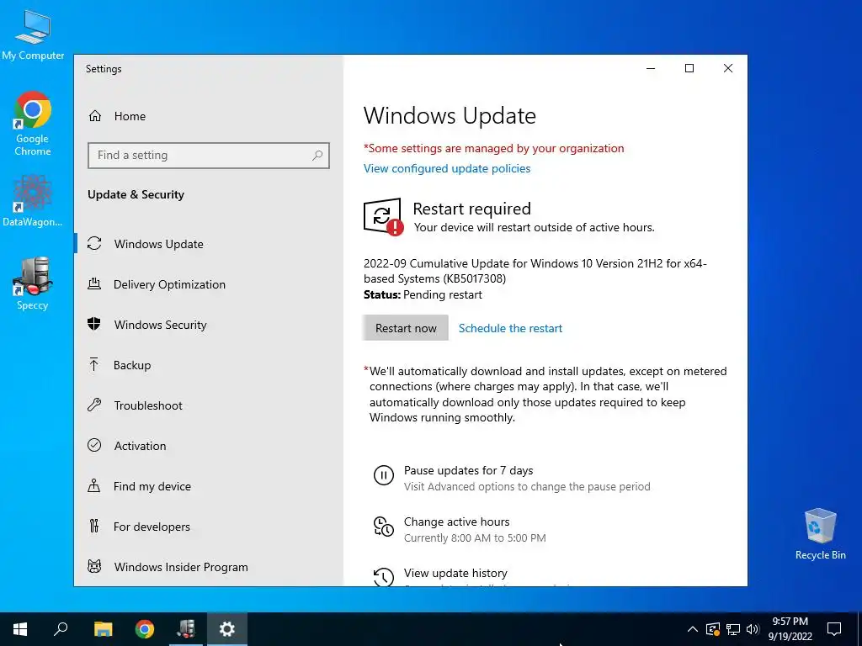Open Delivery Optimization sidebar icon
862x646 pixels.
click(x=94, y=284)
